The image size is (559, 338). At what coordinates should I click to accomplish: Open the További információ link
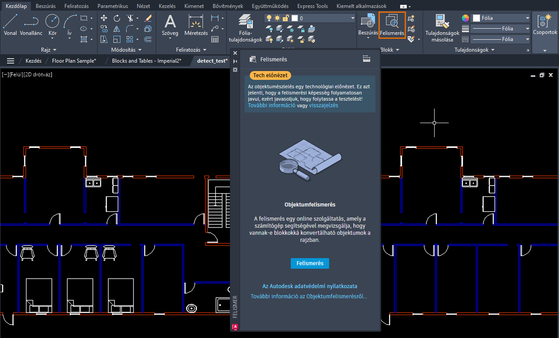click(271, 105)
